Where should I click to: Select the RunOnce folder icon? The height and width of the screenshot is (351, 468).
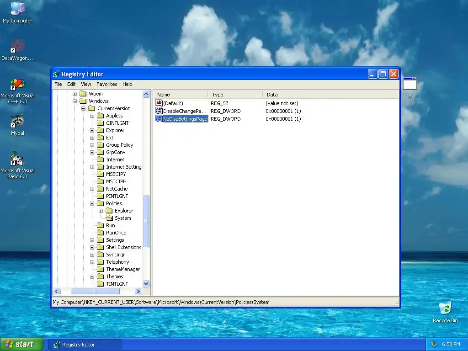click(100, 233)
